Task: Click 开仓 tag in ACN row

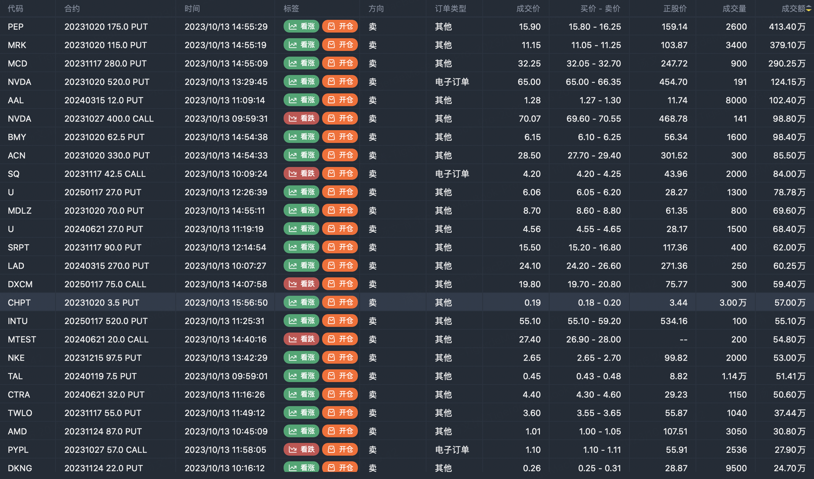Action: click(x=340, y=155)
